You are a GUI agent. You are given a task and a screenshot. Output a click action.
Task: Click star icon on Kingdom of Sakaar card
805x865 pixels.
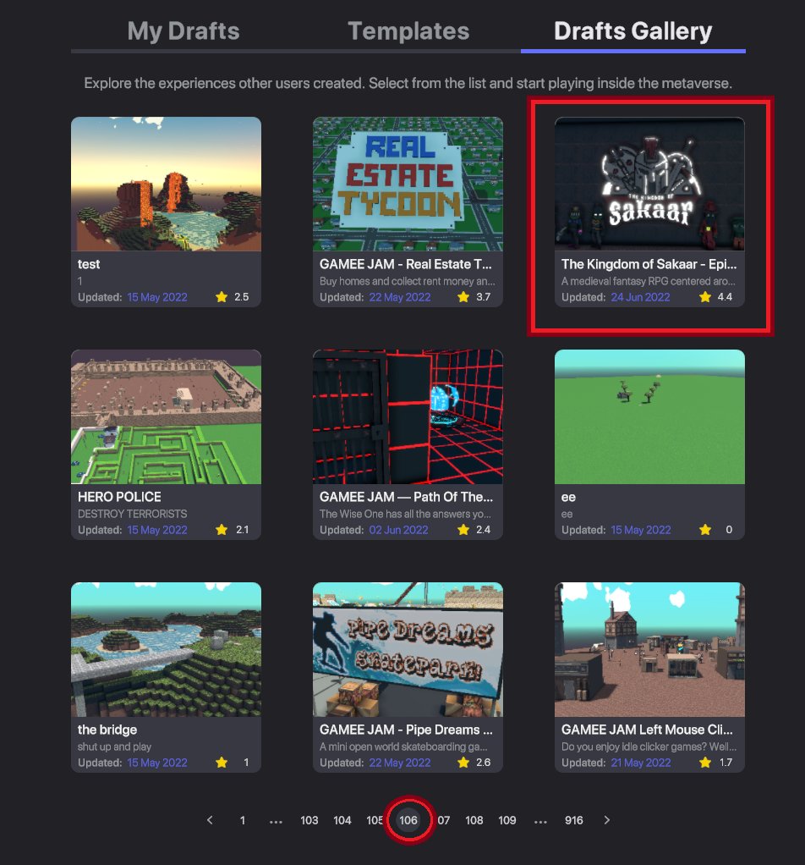705,297
